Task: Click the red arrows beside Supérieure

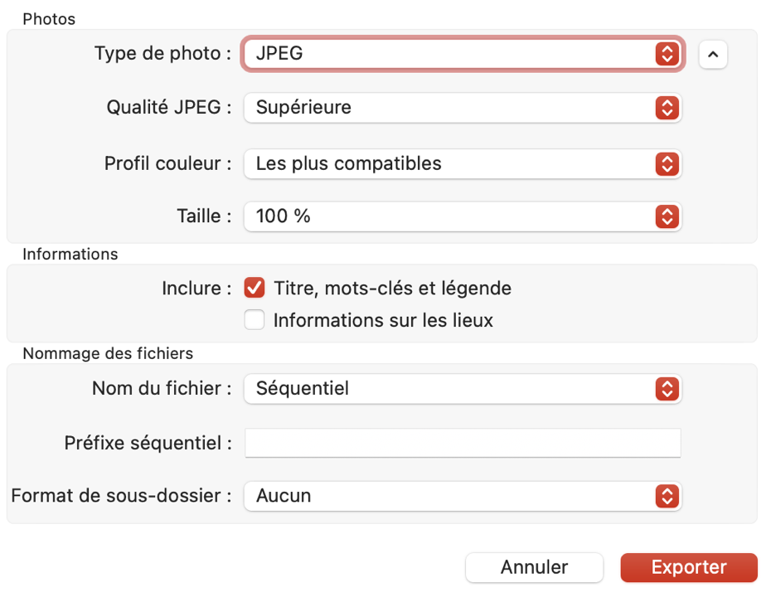Action: pyautogui.click(x=667, y=108)
